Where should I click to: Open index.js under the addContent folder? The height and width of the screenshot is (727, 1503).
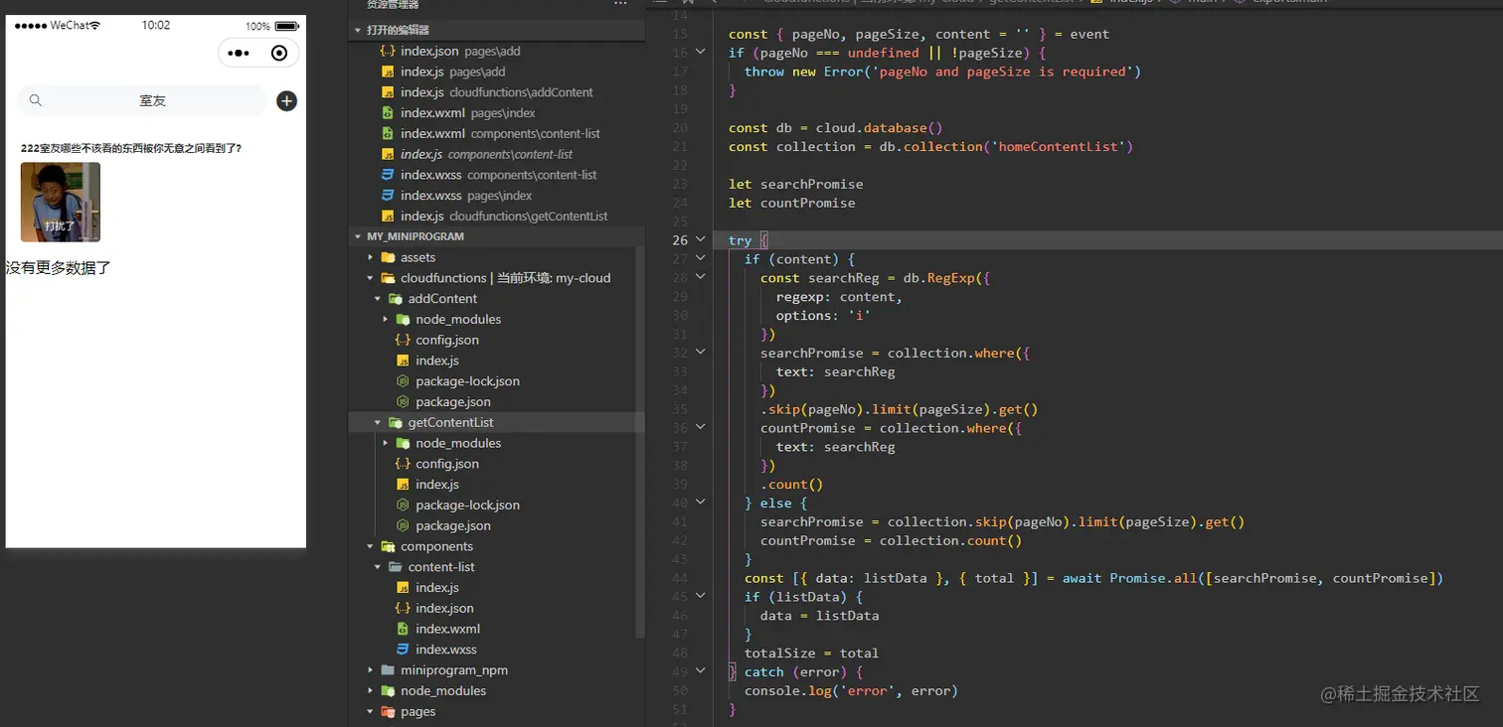click(x=436, y=361)
